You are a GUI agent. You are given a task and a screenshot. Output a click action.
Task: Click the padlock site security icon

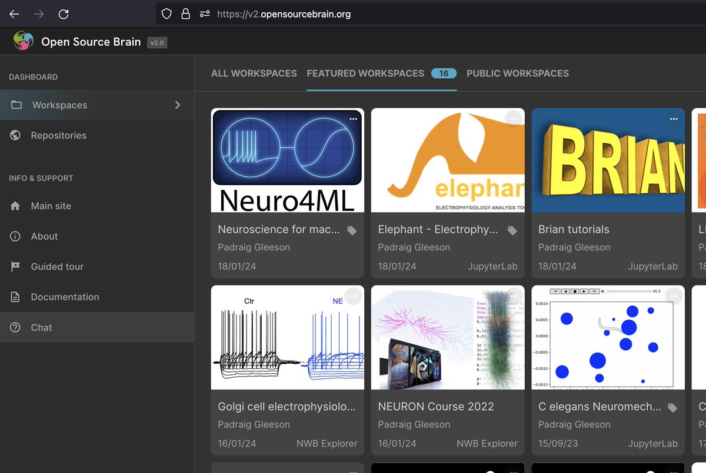185,14
